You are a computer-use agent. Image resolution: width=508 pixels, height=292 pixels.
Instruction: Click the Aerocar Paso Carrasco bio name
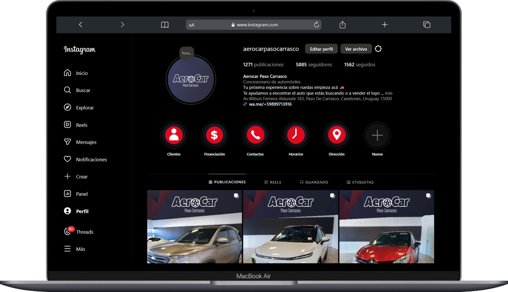265,76
